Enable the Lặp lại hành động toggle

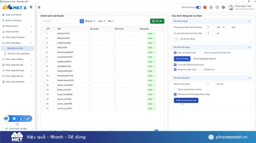pyautogui.click(x=176, y=39)
